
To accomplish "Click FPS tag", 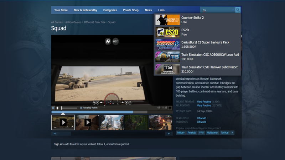I will (201, 133).
